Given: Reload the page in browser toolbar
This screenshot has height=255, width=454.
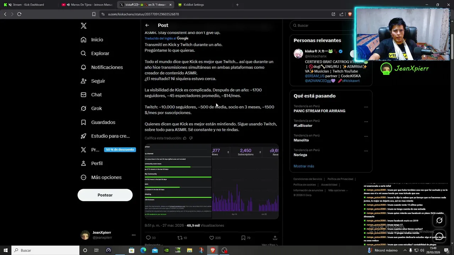Looking at the screenshot, I should coord(19,14).
